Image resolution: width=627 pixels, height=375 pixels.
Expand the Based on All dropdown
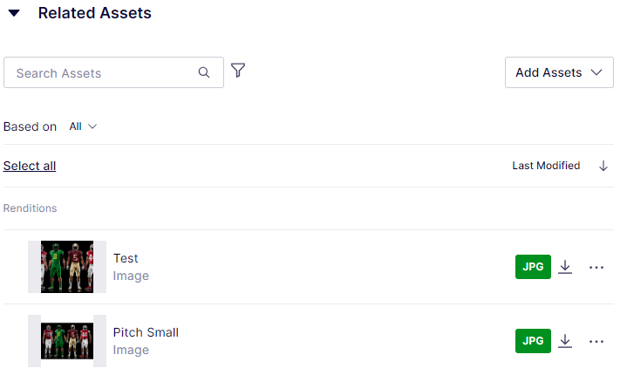click(83, 126)
